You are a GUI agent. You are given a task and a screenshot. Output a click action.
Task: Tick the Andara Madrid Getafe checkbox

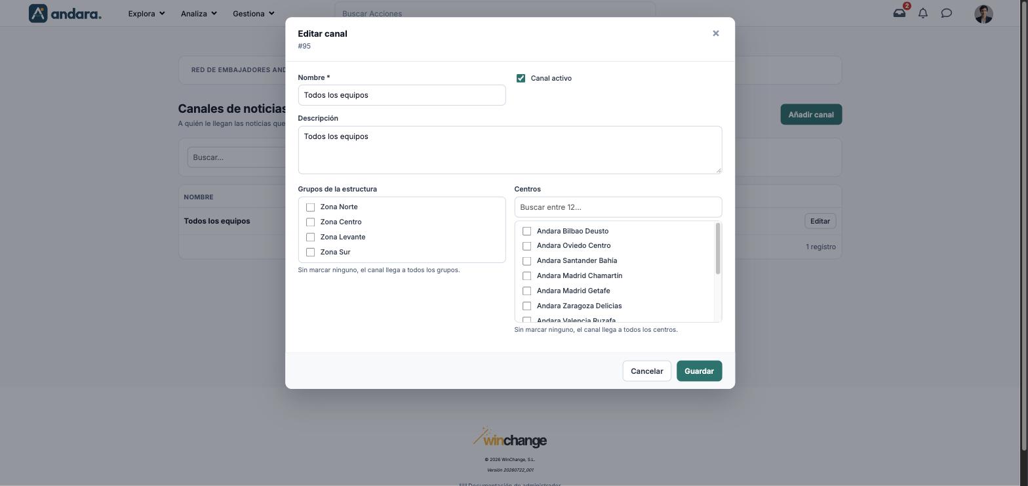point(526,291)
